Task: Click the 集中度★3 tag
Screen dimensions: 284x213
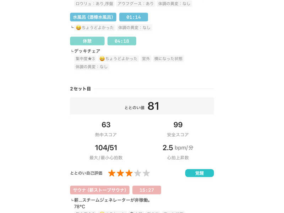Action: (x=85, y=59)
